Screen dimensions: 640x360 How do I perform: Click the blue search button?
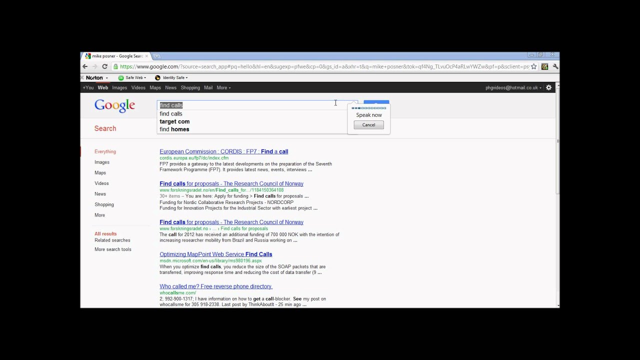376,103
